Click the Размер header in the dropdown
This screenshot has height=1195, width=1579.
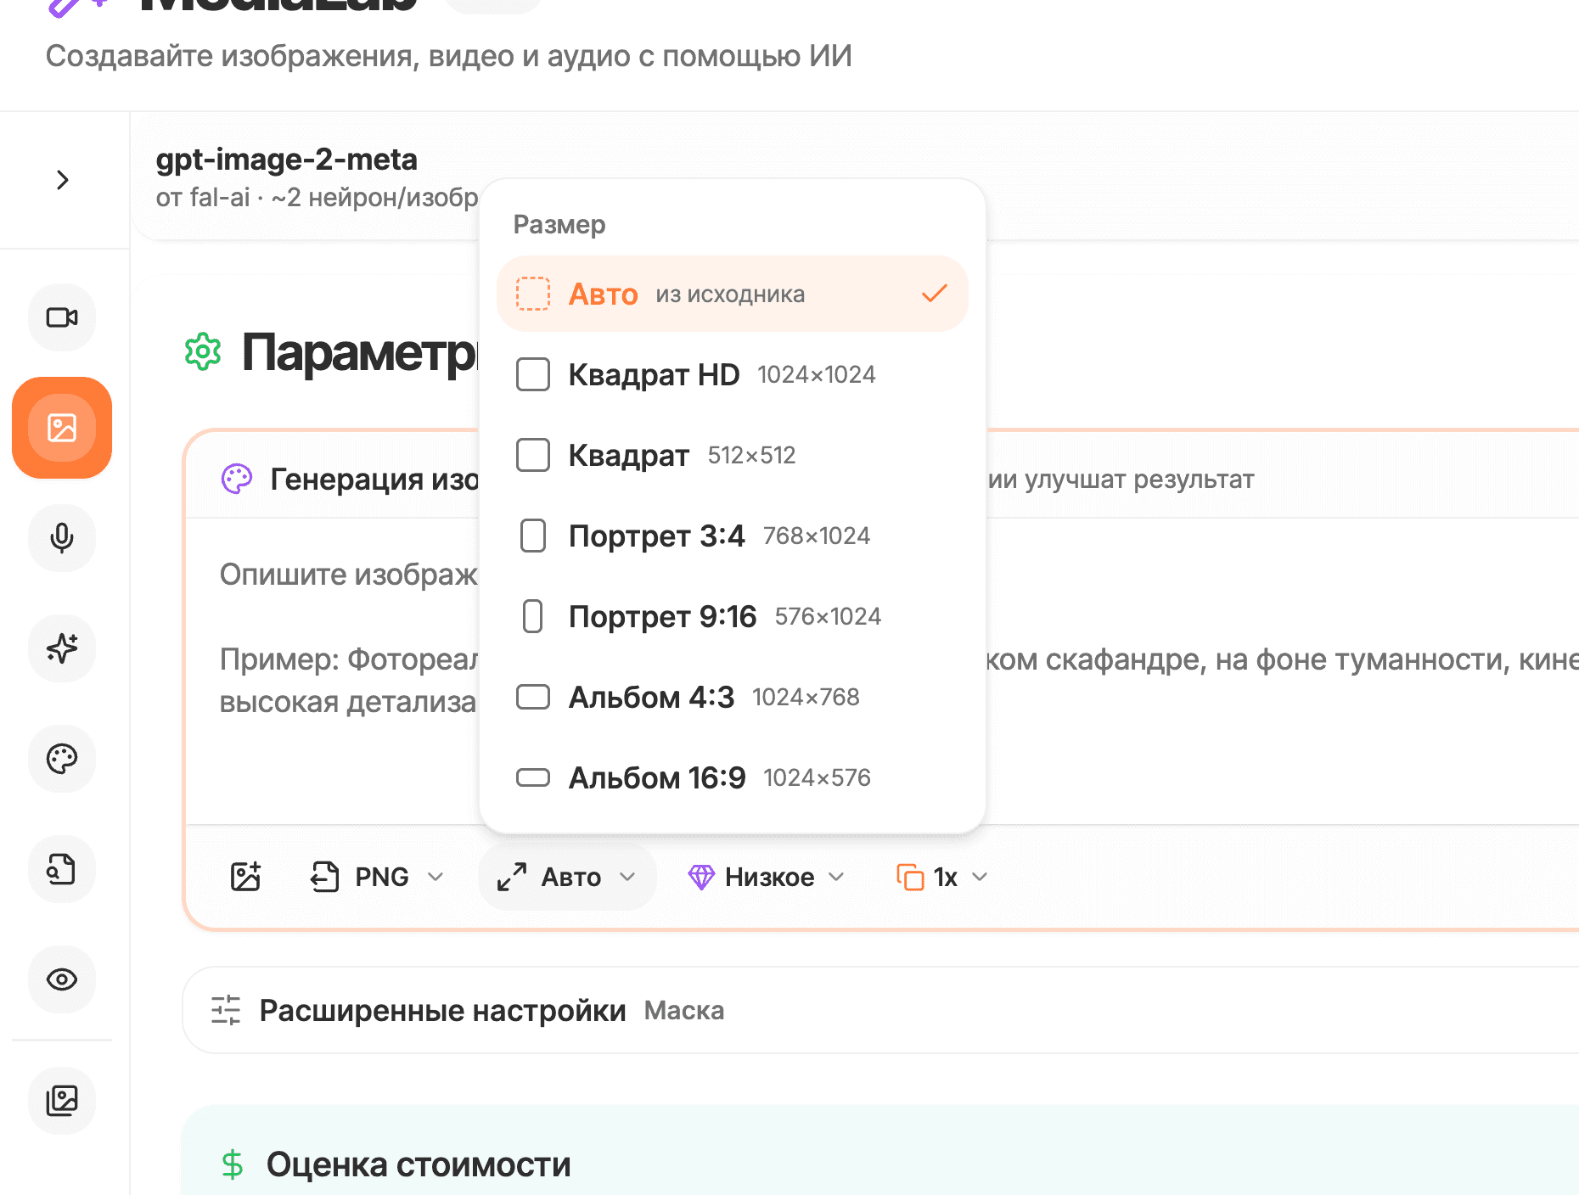(x=559, y=224)
